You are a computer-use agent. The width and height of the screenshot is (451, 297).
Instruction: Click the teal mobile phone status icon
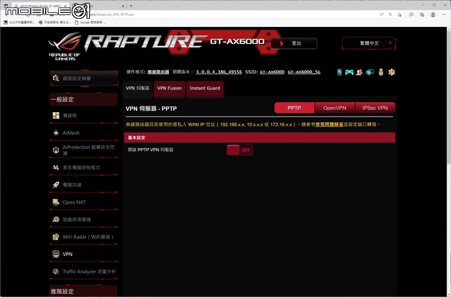tap(340, 72)
